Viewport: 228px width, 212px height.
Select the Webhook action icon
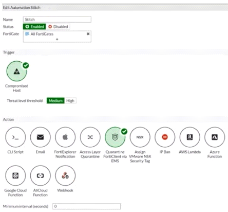point(65,175)
